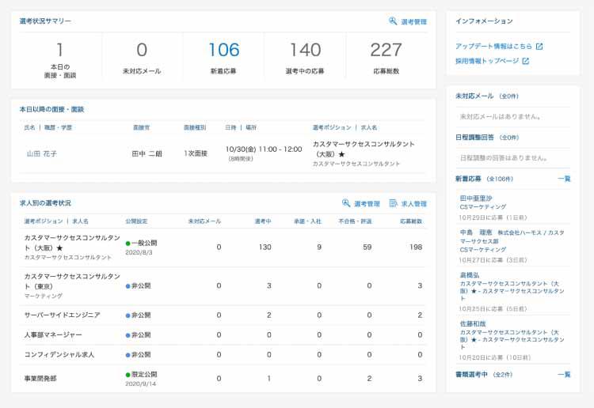Screen dimensions: 594x408
Task: Click the 0 未対応メール count
Action: click(142, 50)
